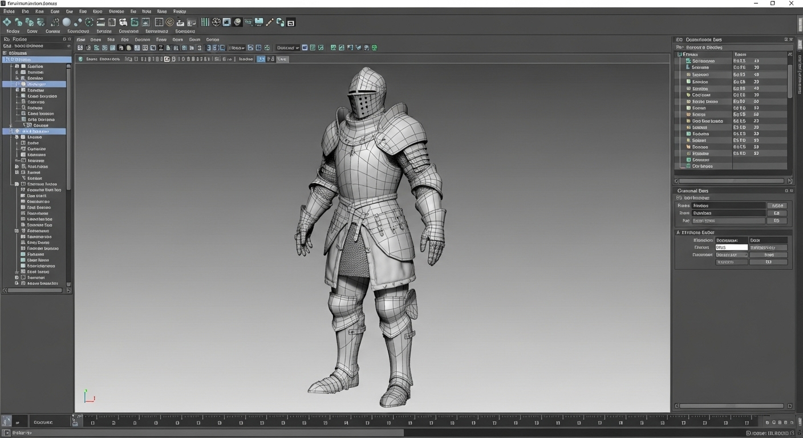Open the 'Doscard' dropdown in viewport toolbar
This screenshot has width=803, height=438.
click(x=288, y=48)
